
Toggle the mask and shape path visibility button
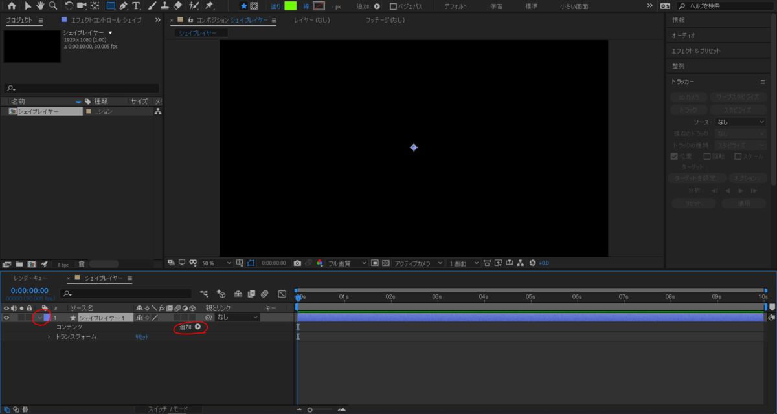coord(250,263)
